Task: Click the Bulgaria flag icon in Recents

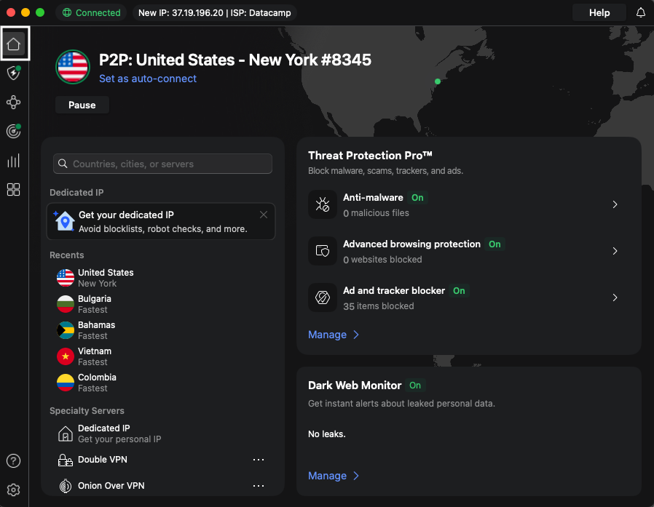Action: [x=66, y=304]
